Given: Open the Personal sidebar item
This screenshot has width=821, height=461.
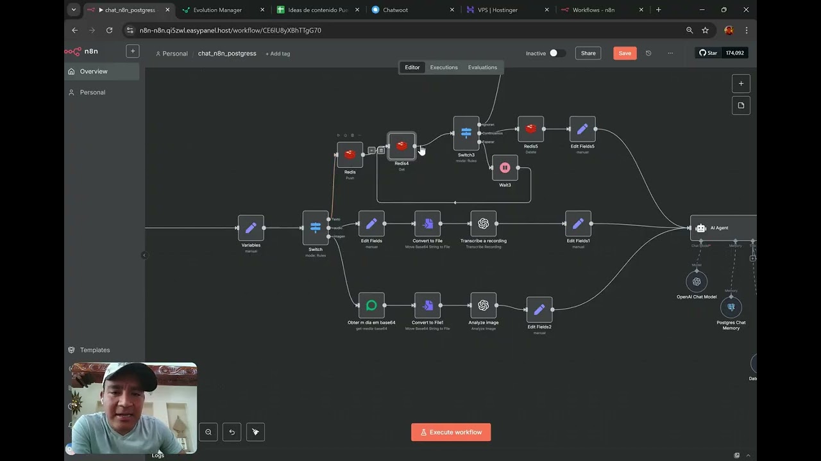Looking at the screenshot, I should (103, 92).
